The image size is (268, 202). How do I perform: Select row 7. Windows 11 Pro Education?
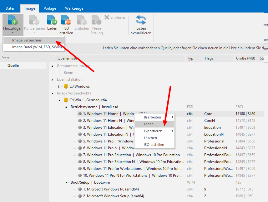[x=170, y=155]
